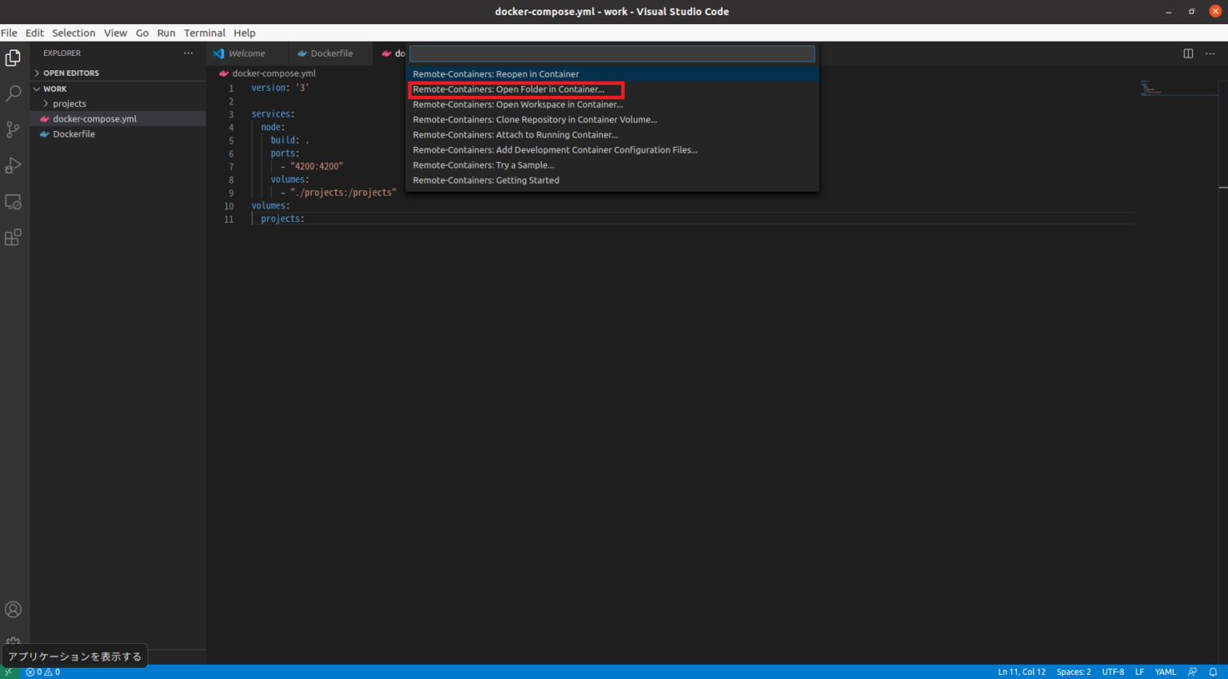The height and width of the screenshot is (679, 1228).
Task: Open the Extensions view
Action: point(13,237)
